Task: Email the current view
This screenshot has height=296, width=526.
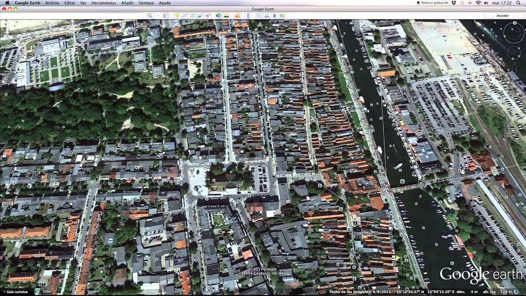Action: pos(259,16)
